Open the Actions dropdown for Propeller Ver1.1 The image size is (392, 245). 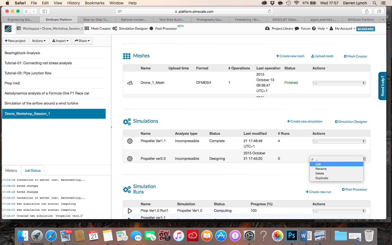coord(339,141)
